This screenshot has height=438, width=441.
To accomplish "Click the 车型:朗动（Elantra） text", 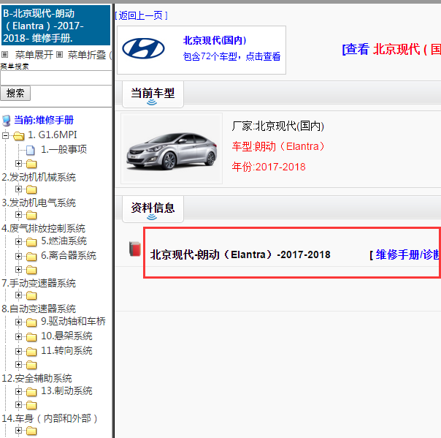I will click(x=278, y=146).
